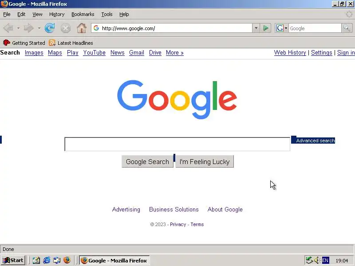This screenshot has width=355, height=266.
Task: Open the Windows Start menu
Action: 13,260
